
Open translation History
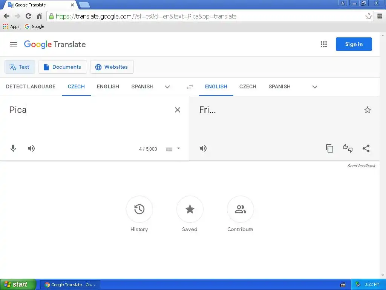click(x=139, y=209)
